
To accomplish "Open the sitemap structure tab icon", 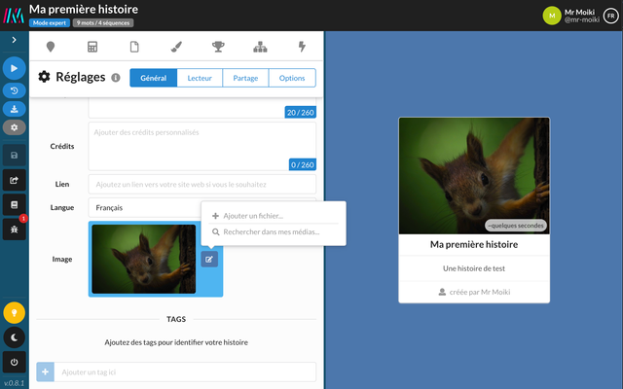I will [260, 47].
